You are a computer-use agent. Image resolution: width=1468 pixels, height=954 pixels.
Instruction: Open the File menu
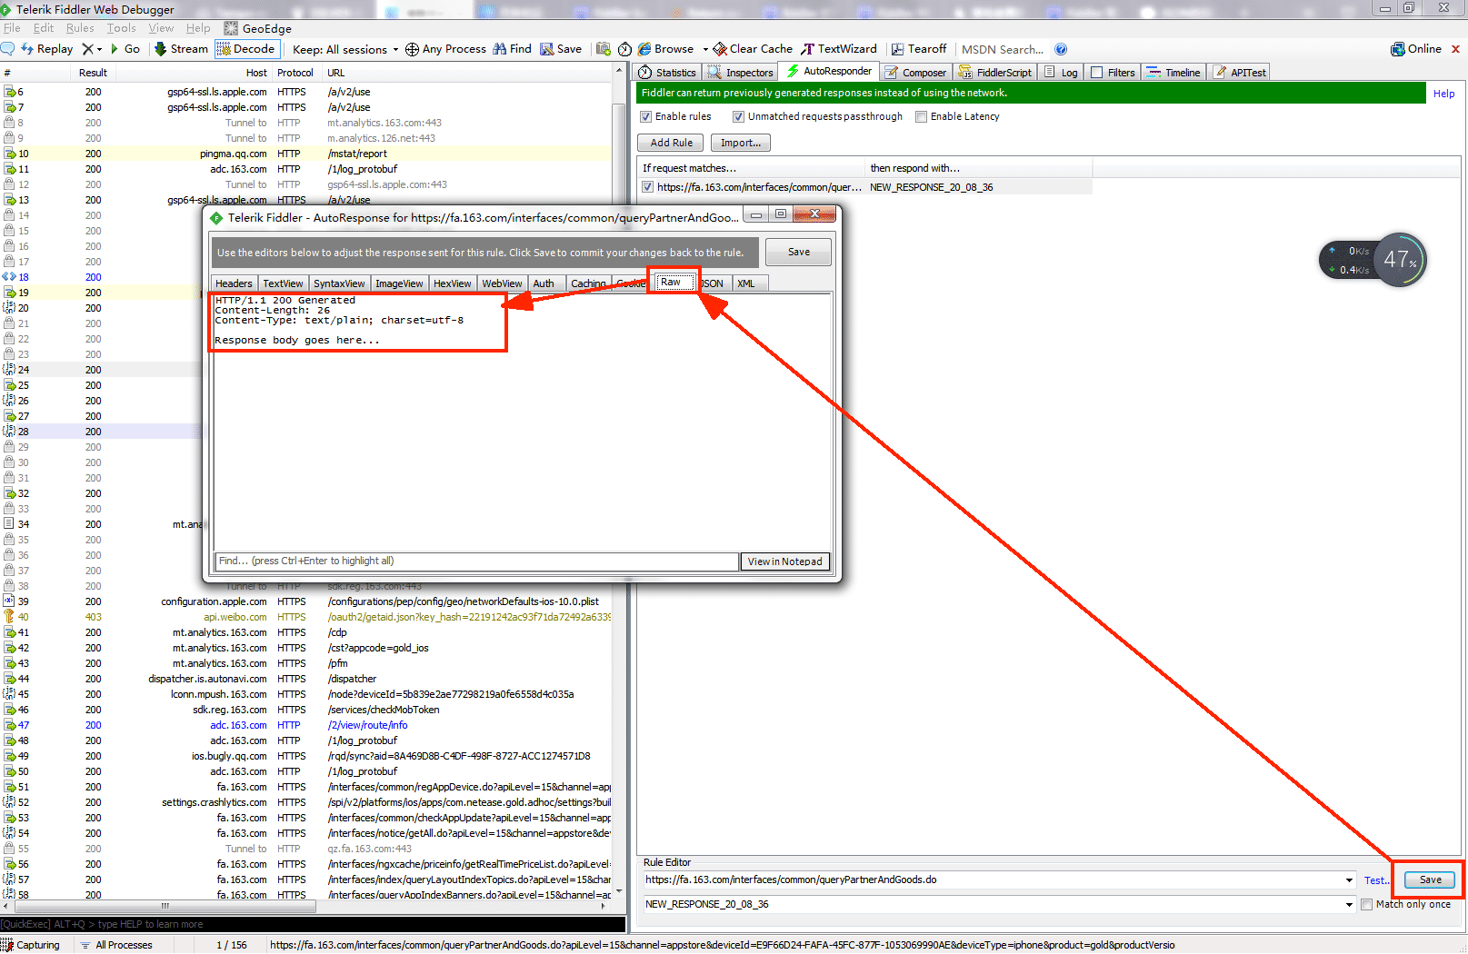(x=12, y=28)
